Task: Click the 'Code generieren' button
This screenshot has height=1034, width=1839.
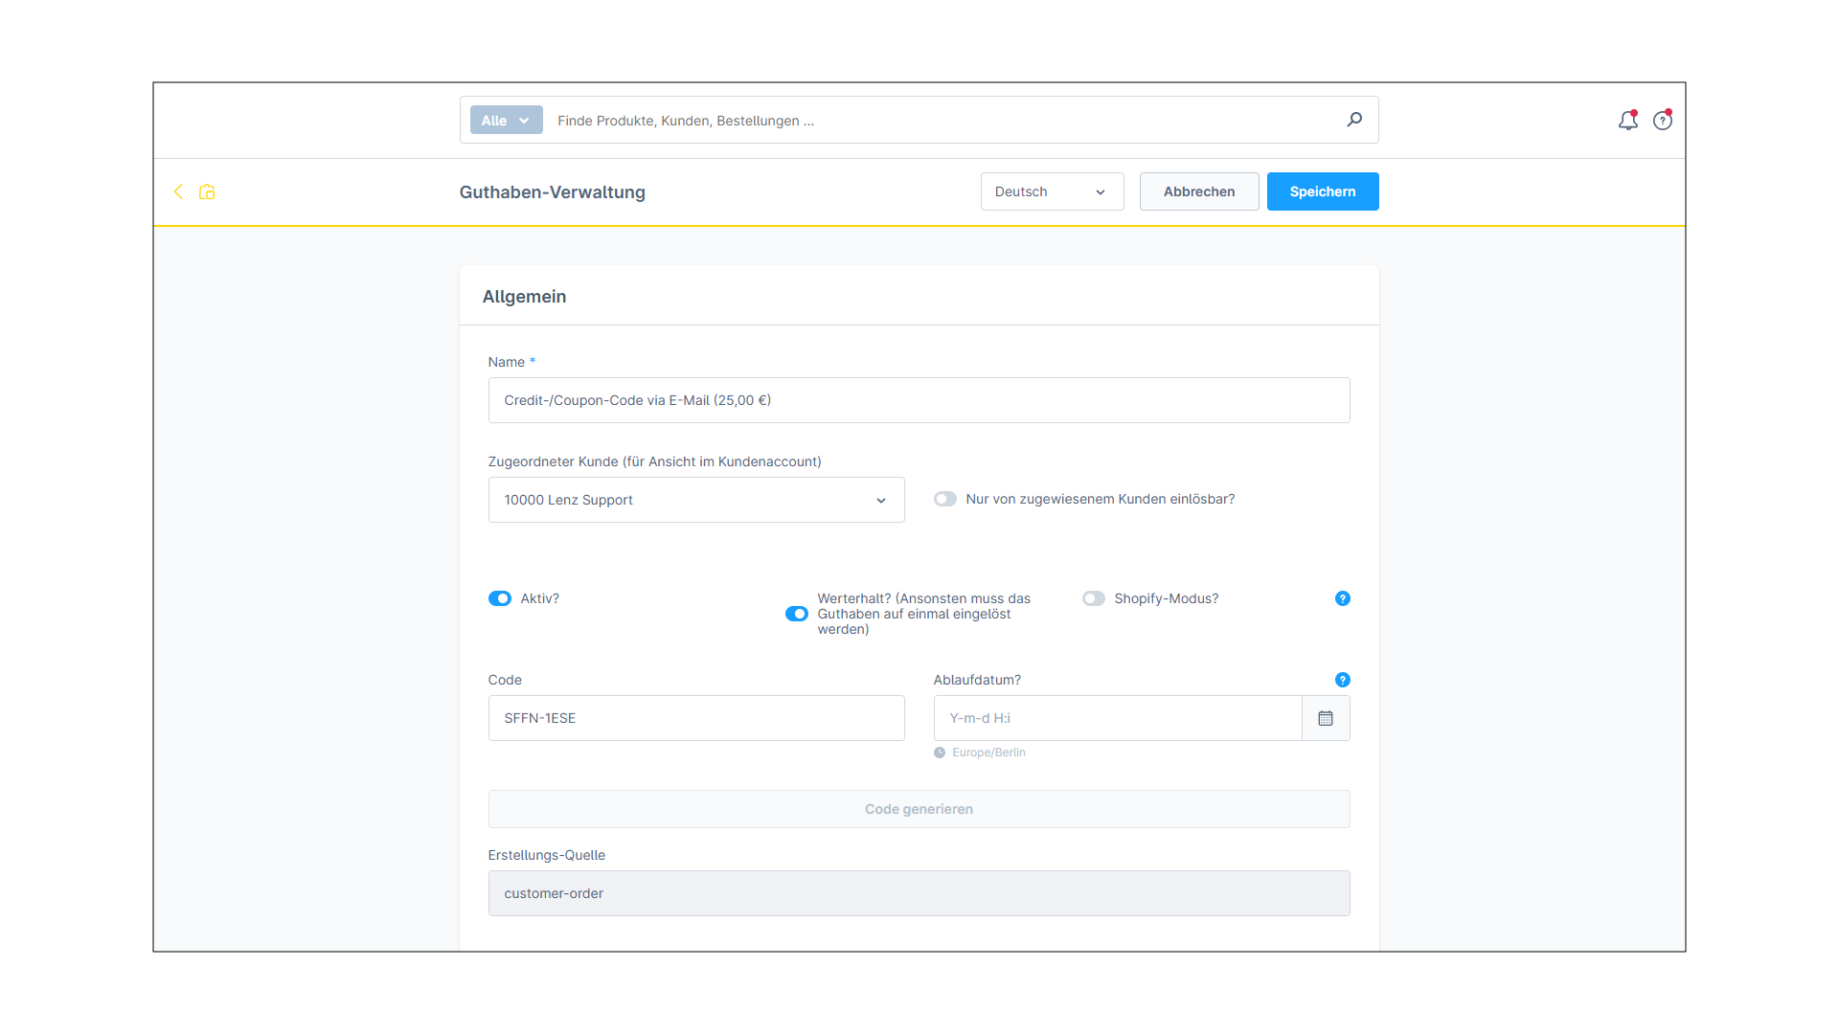Action: (x=919, y=809)
